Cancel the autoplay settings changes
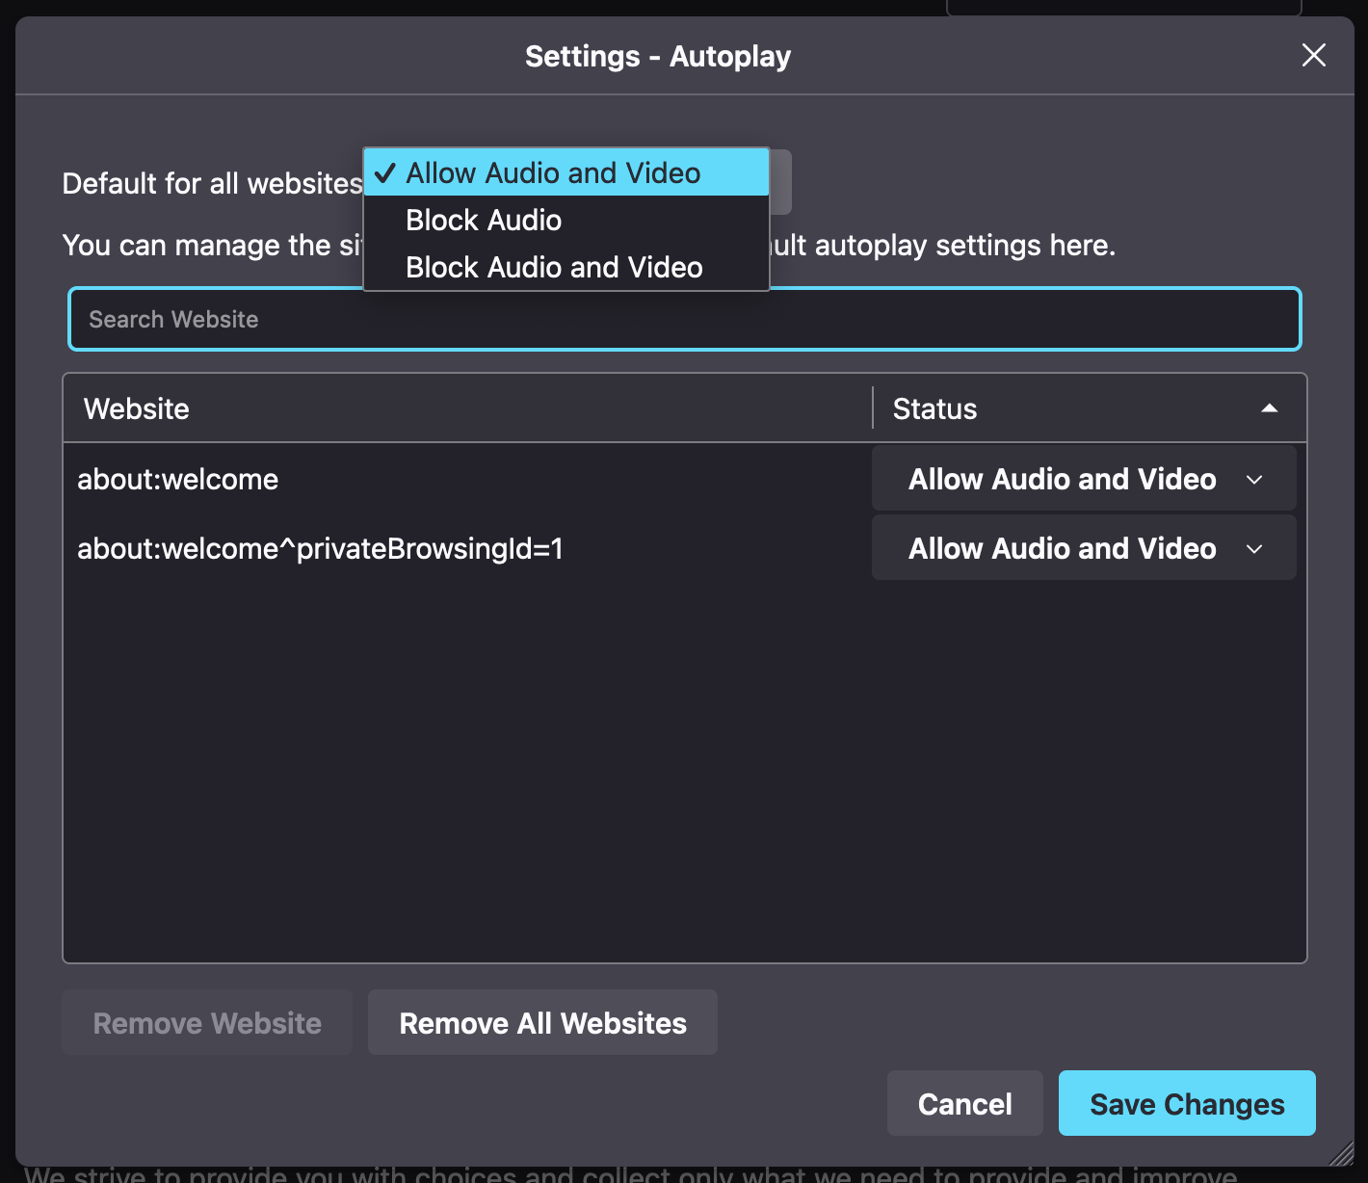The image size is (1368, 1183). [x=964, y=1103]
